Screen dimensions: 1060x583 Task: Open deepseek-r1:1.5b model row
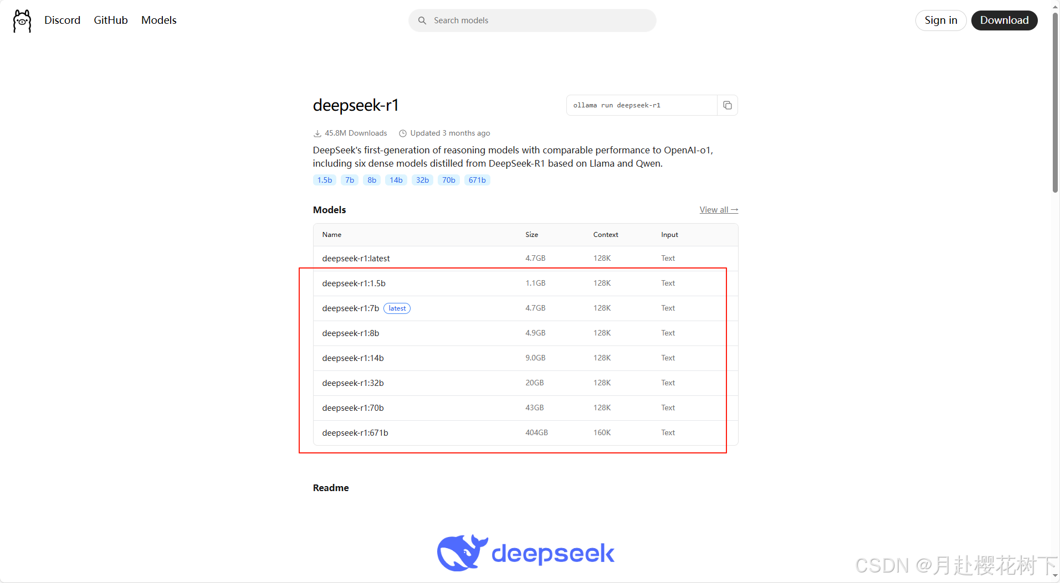[525, 283]
